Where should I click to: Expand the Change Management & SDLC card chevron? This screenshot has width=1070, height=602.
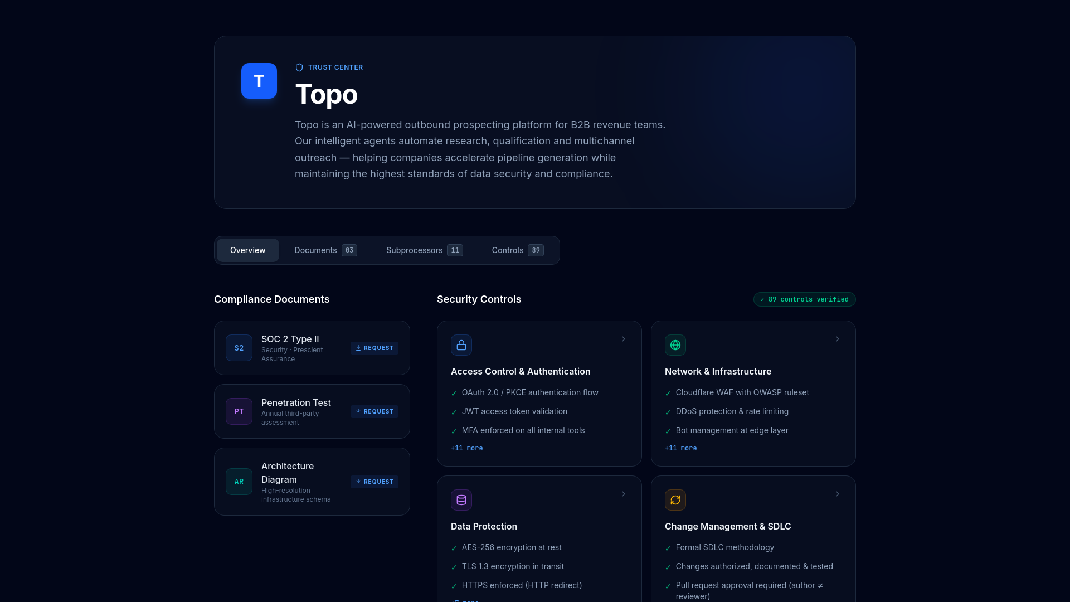click(838, 494)
